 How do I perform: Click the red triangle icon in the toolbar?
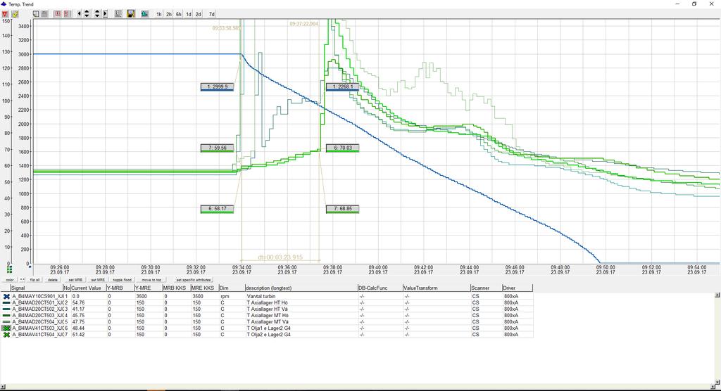[5, 14]
